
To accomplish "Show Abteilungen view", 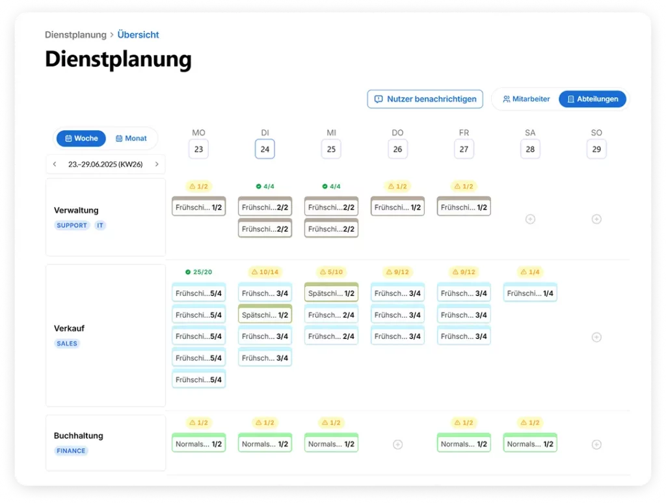I will pyautogui.click(x=593, y=99).
